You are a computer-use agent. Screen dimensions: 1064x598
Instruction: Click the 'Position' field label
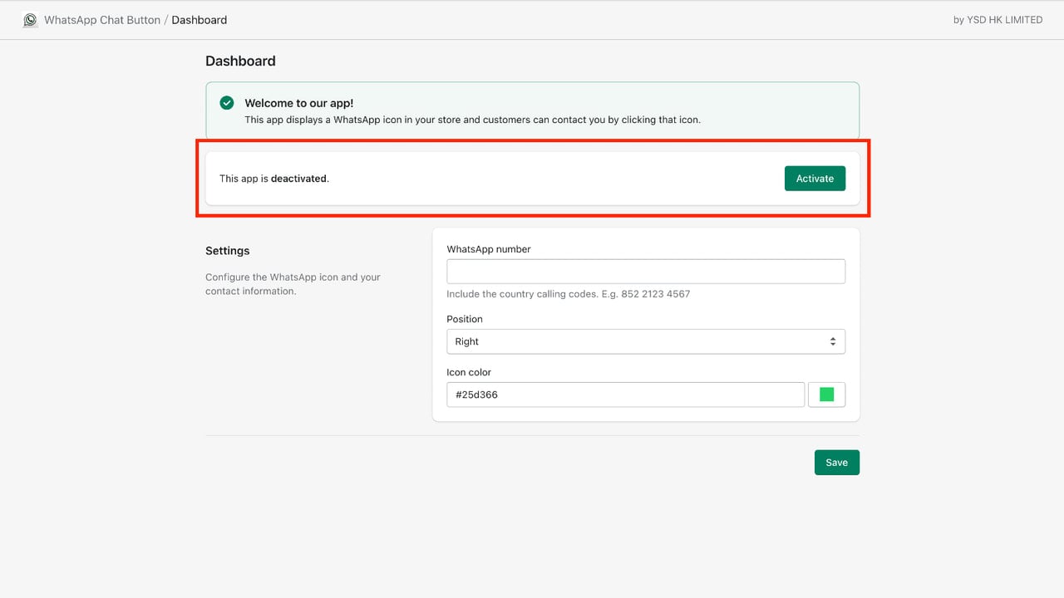(465, 319)
